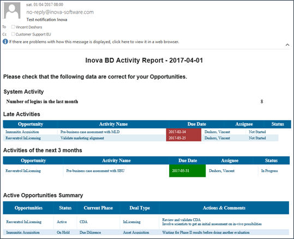Click Deshors, Vincent assignee in next 3 months table

coord(221,171)
